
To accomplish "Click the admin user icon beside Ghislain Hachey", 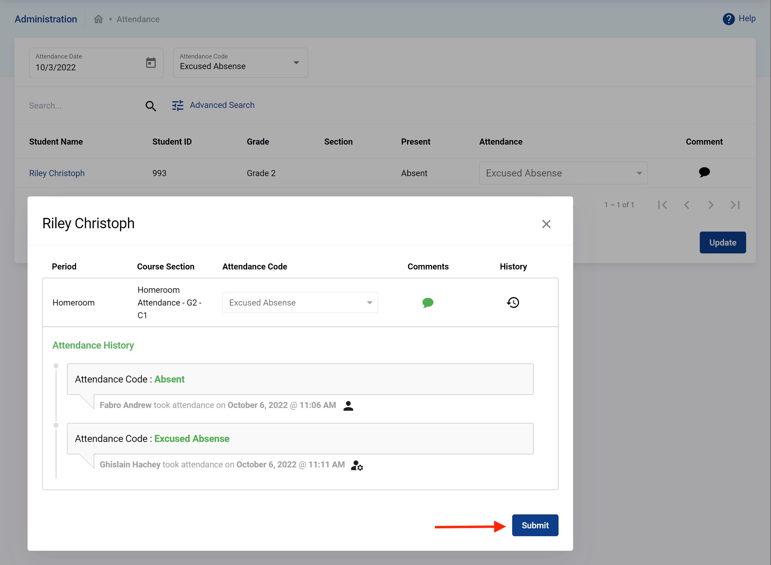I will [357, 466].
